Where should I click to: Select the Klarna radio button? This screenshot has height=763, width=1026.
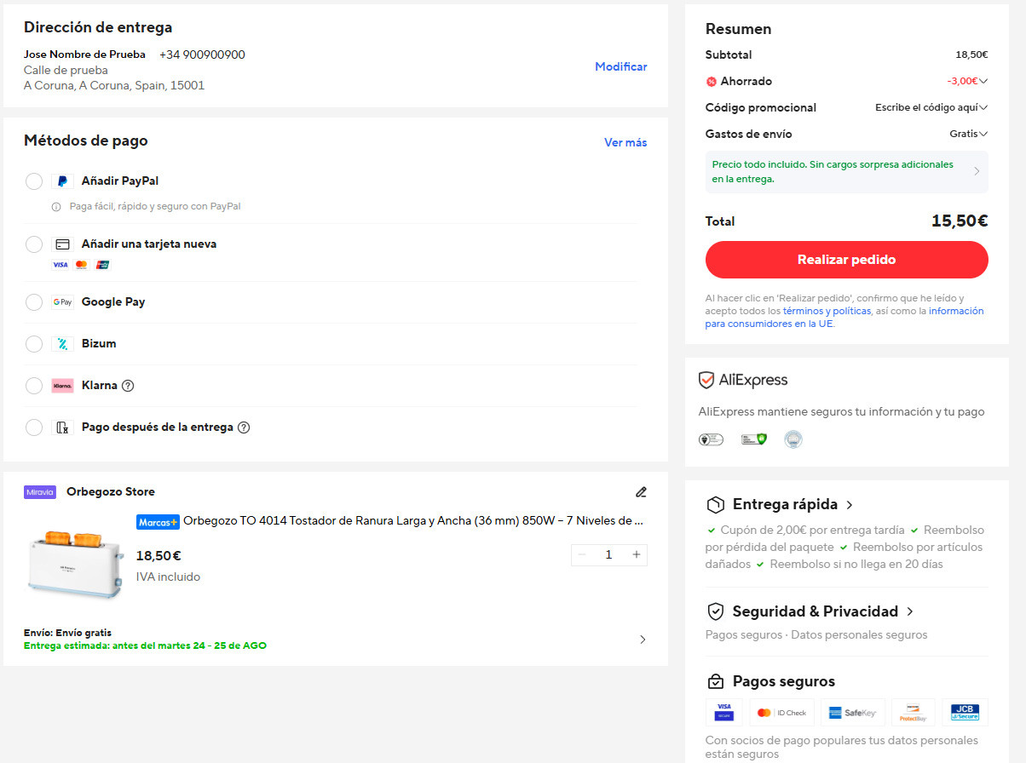[34, 386]
